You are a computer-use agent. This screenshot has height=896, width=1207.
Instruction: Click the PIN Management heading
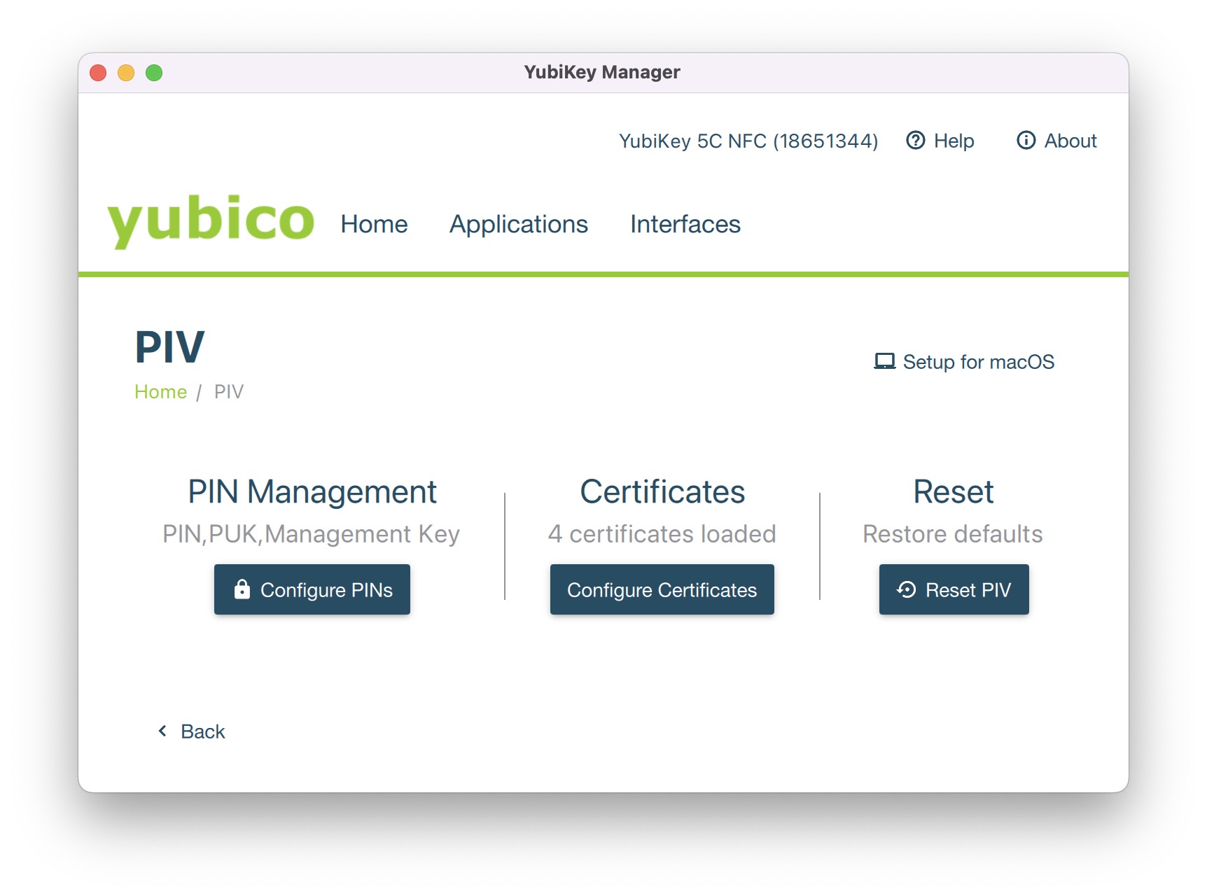point(312,492)
